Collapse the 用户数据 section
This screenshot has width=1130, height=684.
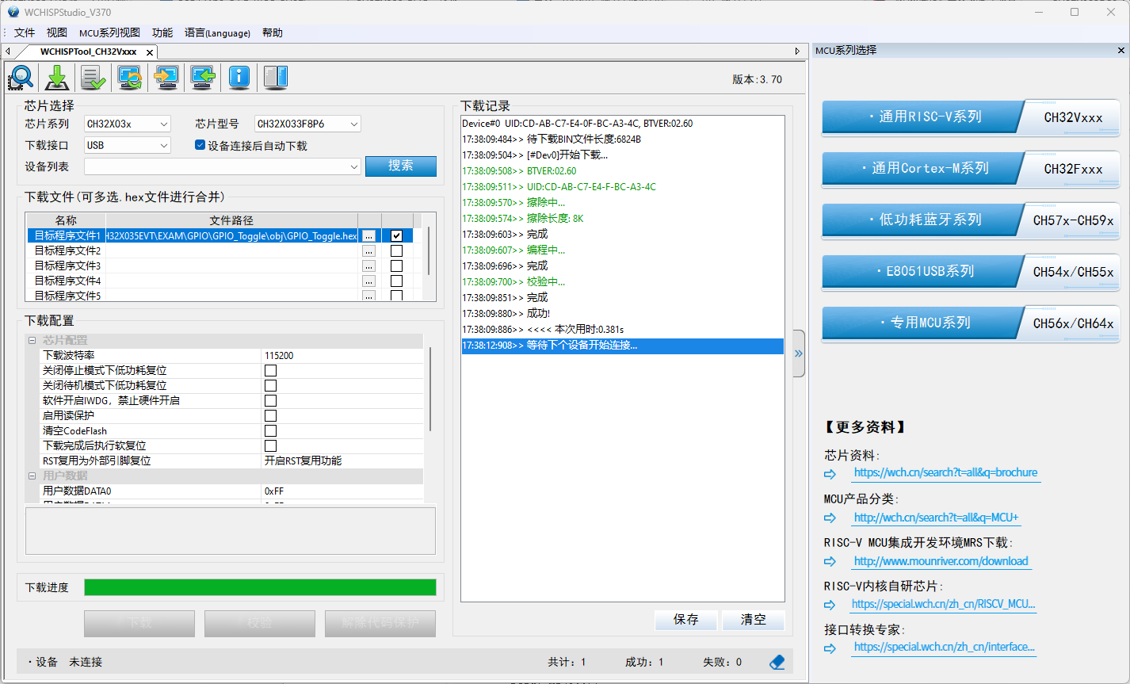32,476
